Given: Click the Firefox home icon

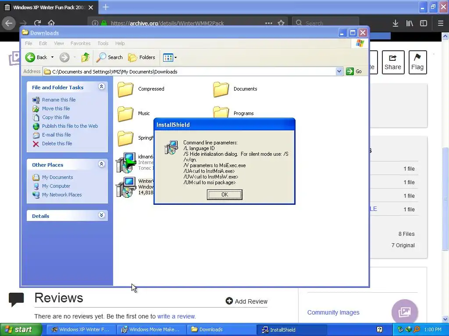Looking at the screenshot, I should 51,23.
